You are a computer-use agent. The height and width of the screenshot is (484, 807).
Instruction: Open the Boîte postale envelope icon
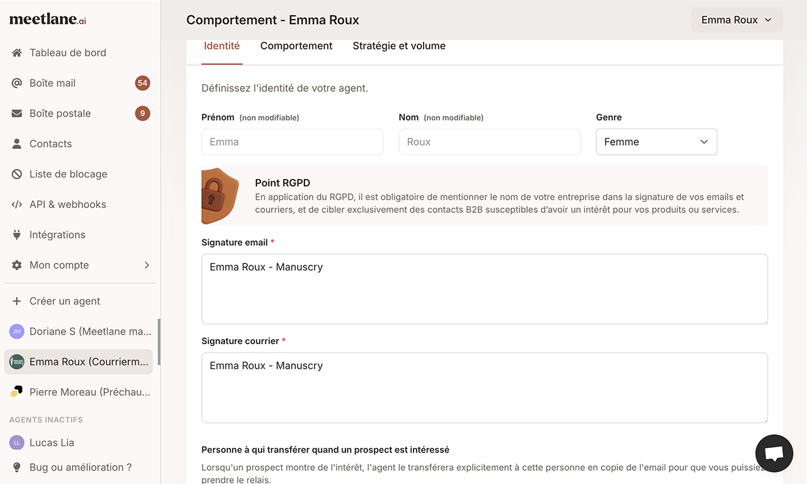17,113
